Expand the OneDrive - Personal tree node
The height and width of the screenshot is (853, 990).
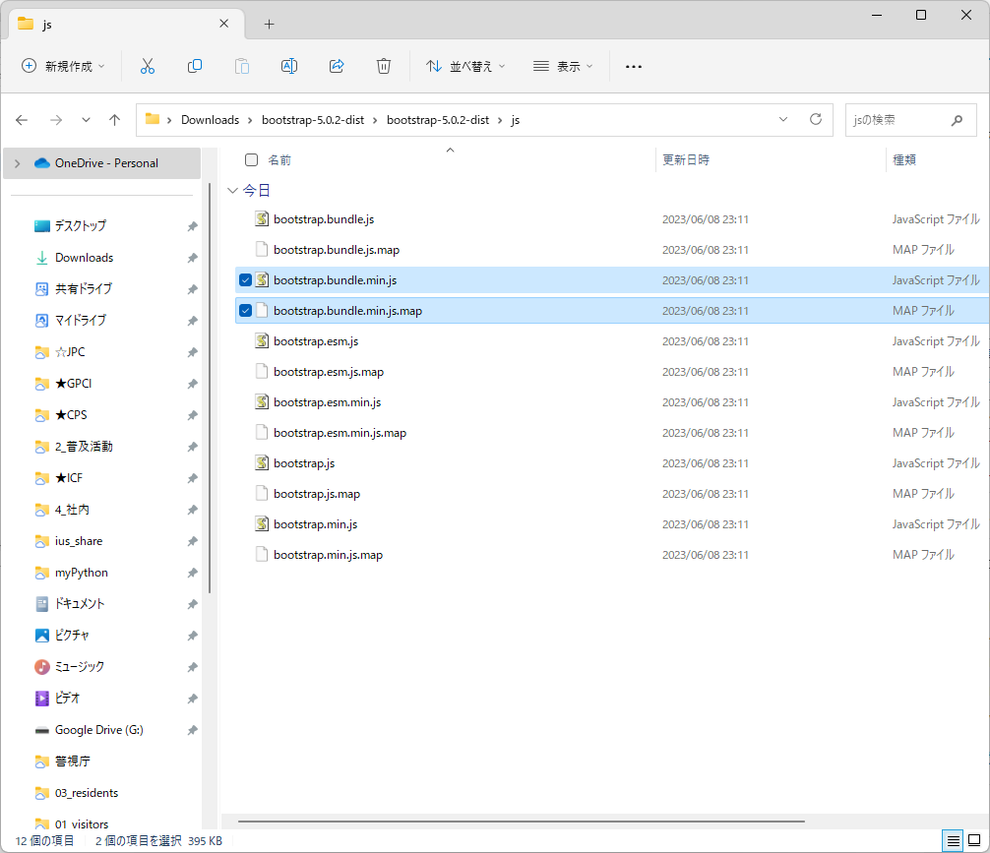click(x=18, y=163)
